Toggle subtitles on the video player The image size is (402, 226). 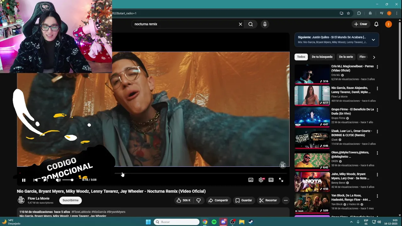[251, 180]
